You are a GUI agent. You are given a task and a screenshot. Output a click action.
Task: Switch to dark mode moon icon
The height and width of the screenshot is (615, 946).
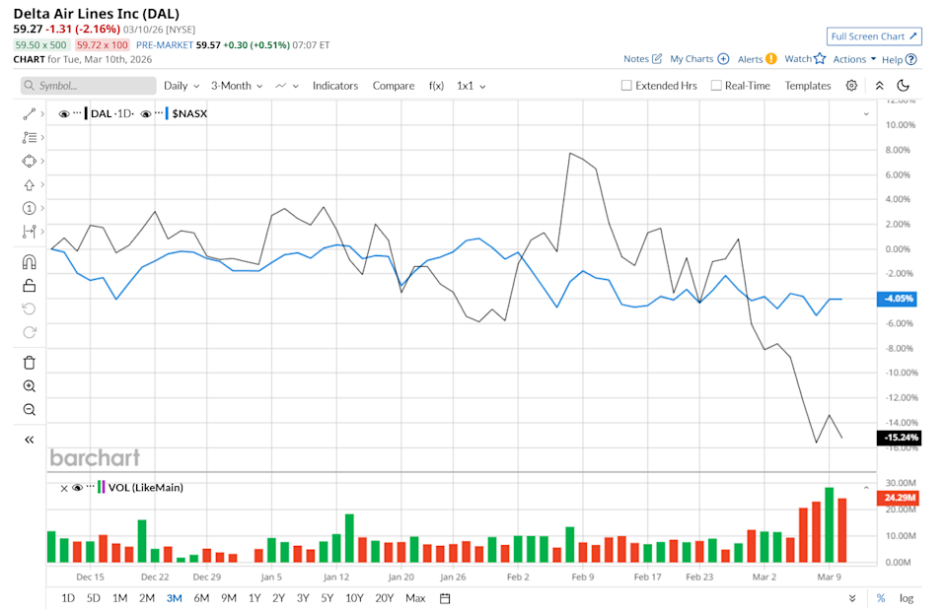pos(903,86)
